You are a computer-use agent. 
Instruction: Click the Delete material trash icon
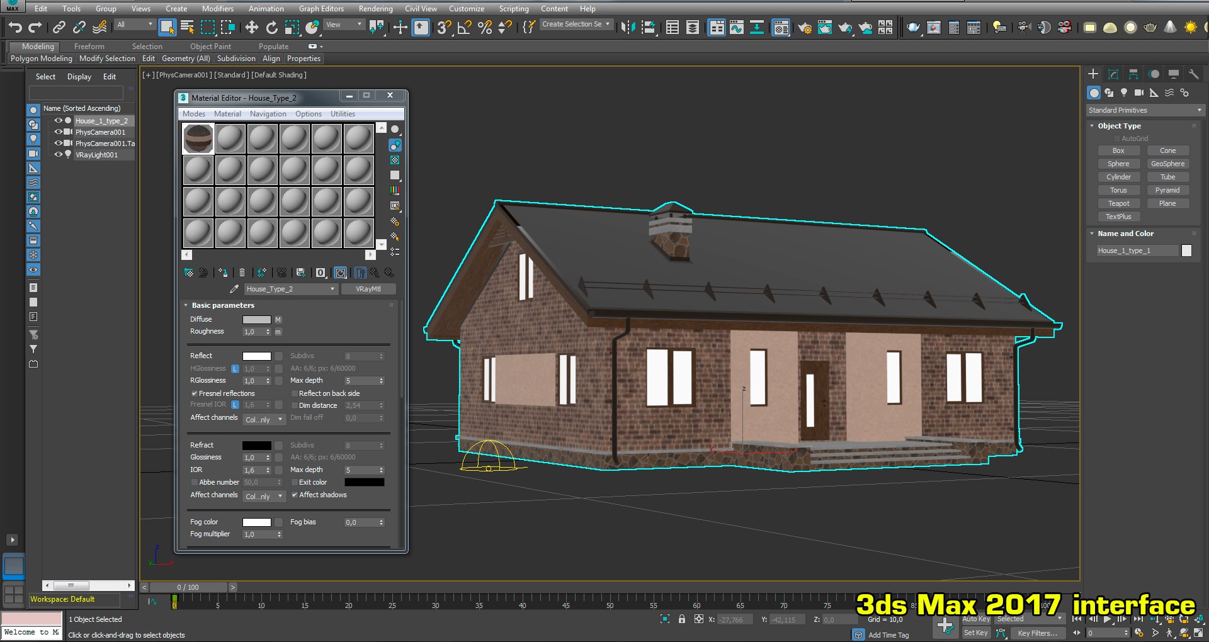(x=242, y=273)
